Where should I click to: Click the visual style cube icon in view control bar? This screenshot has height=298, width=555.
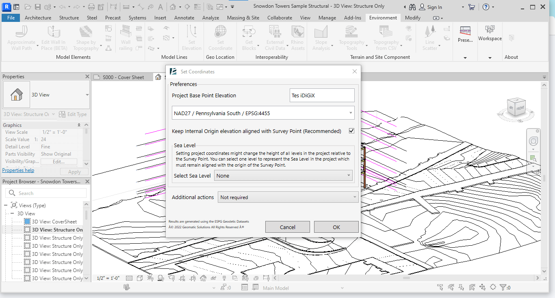139,278
